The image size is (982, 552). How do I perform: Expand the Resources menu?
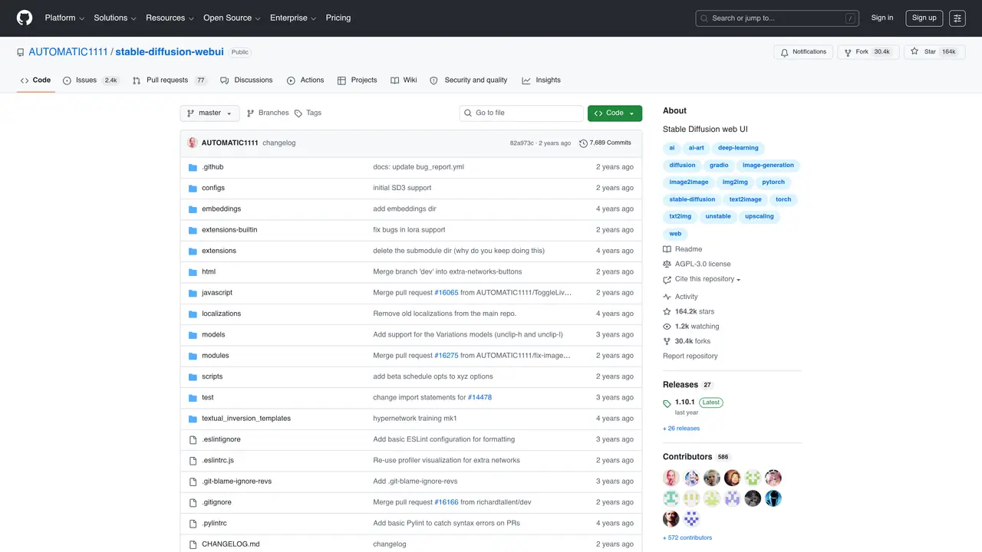click(x=170, y=18)
